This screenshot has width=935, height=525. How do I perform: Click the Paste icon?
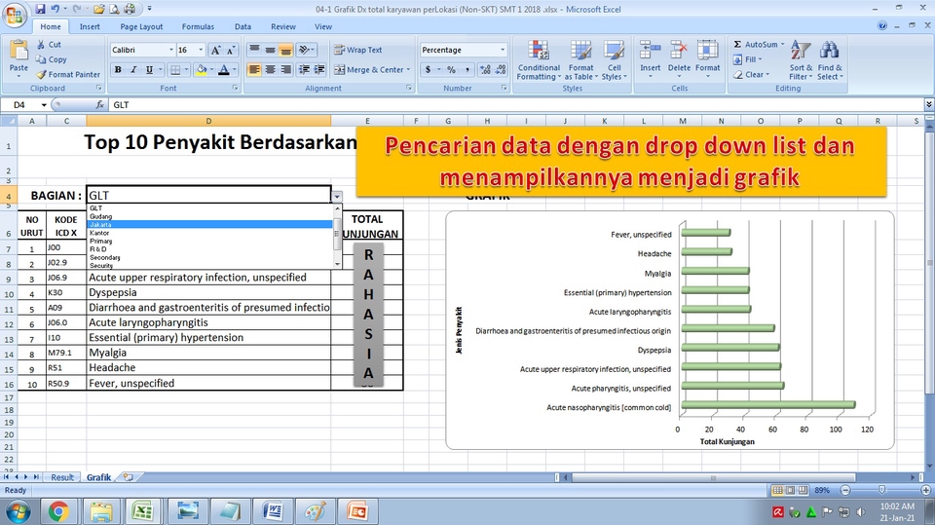point(19,52)
